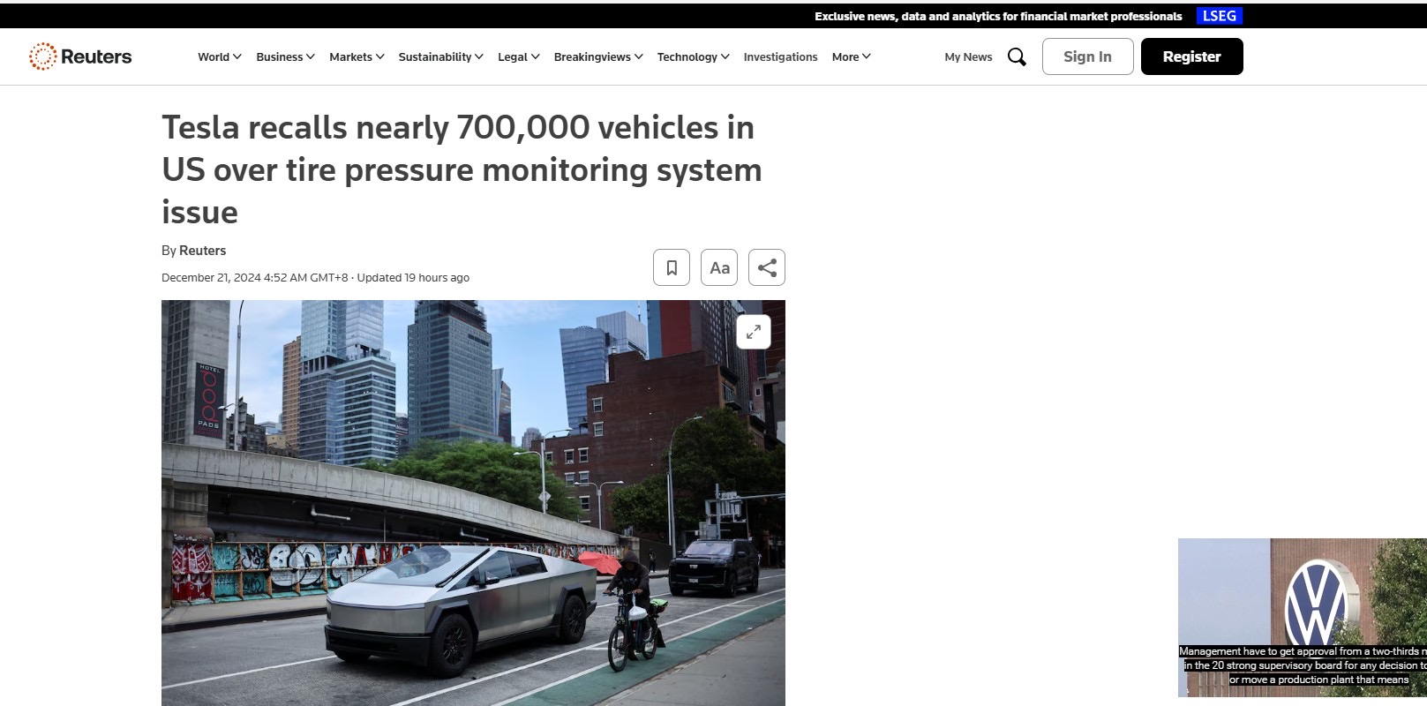Expand the Business dropdown menu
Viewport: 1427px width, 706px height.
[286, 56]
